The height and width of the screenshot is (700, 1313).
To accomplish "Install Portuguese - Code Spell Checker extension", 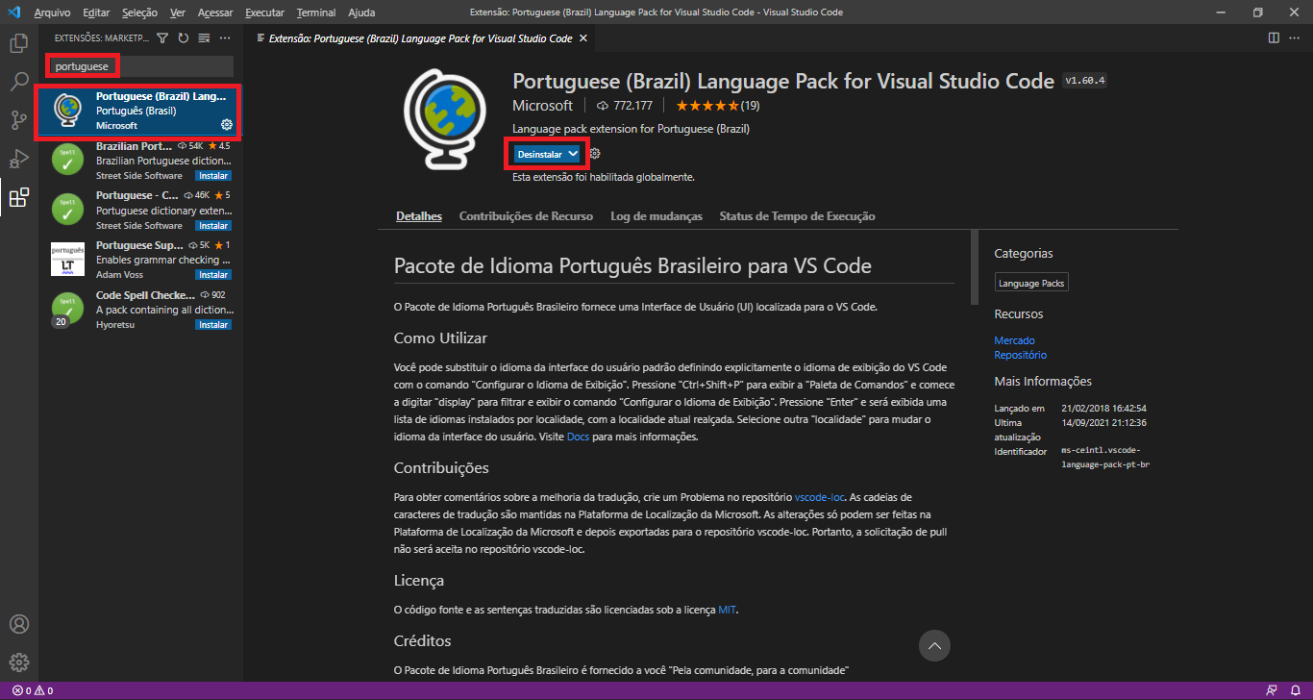I will point(213,226).
